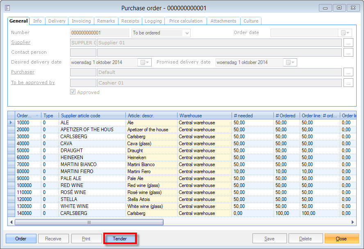Screen dimensions: 364x249
Task: Click the grid's scroll right arrow
Action: pos(353,222)
